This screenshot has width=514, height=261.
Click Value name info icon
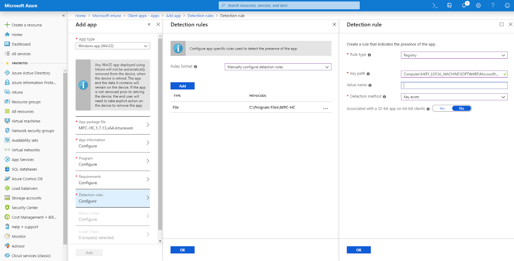click(370, 85)
